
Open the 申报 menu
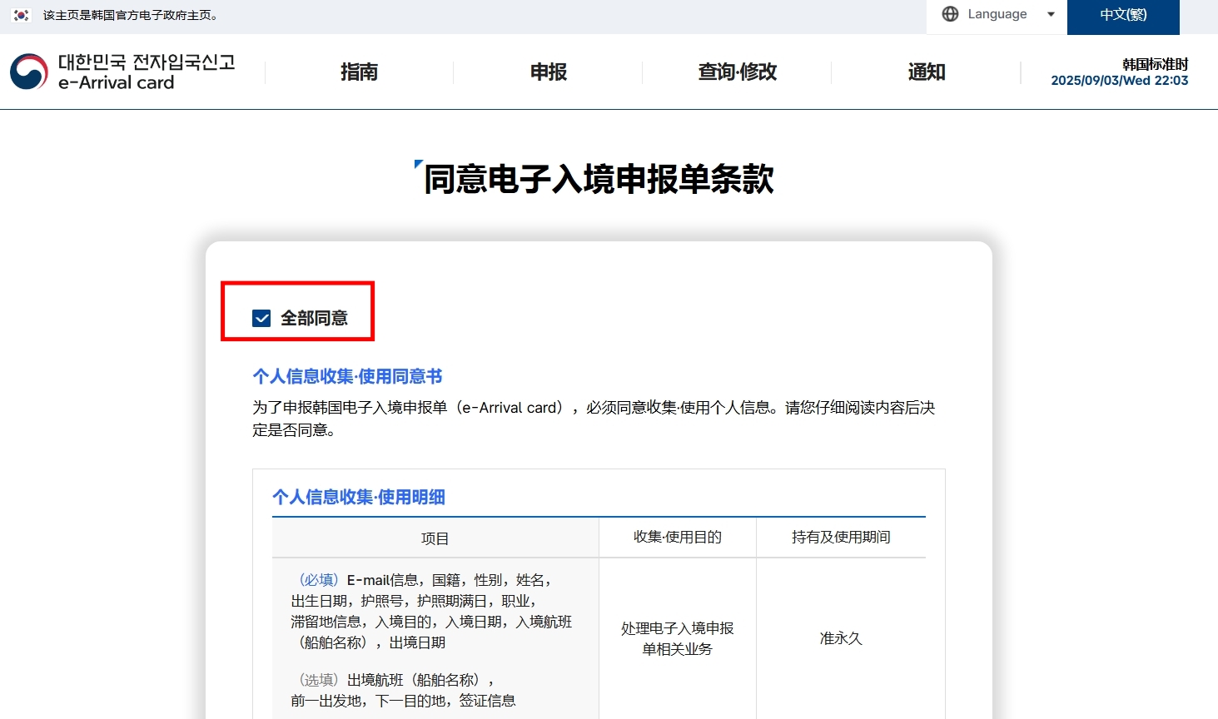pyautogui.click(x=549, y=72)
